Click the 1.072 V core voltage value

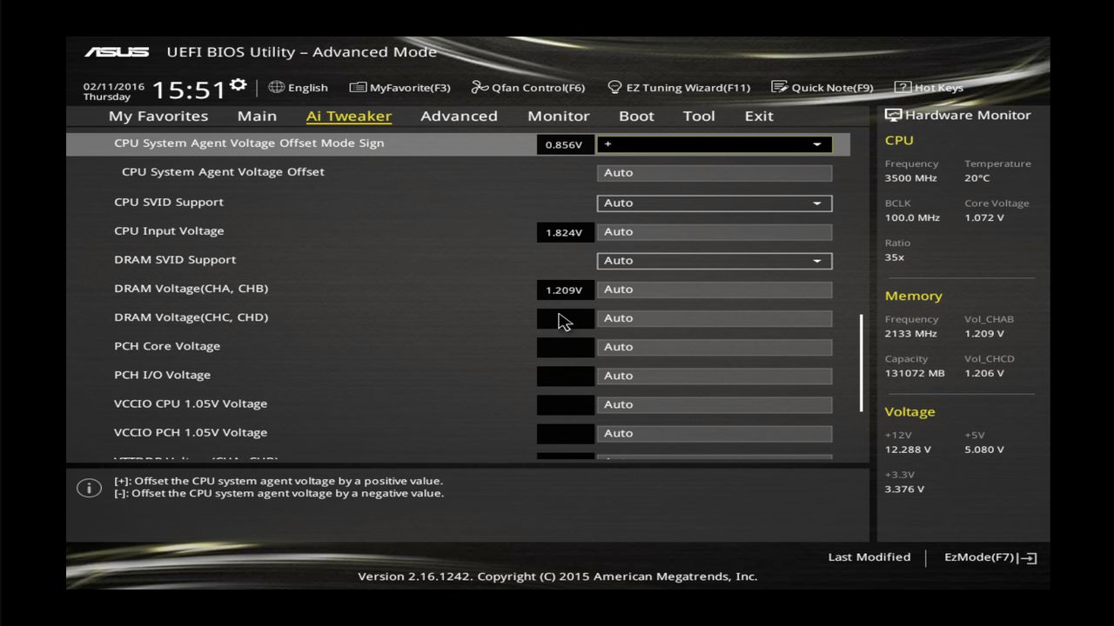[984, 217]
